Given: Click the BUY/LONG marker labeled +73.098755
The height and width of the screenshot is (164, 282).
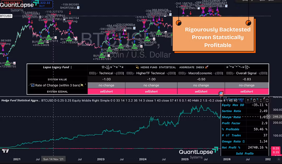Looking at the screenshot, I should click(x=8, y=63).
